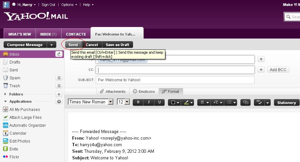The height and width of the screenshot is (162, 300).
Task: Open the Emoticons tab
Action: 144,92
